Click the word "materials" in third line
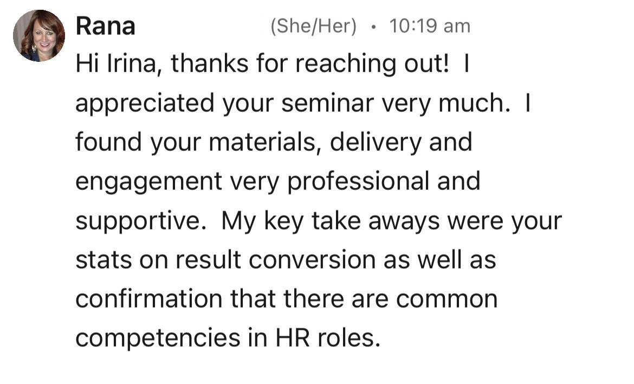The width and height of the screenshot is (634, 384). [265, 142]
